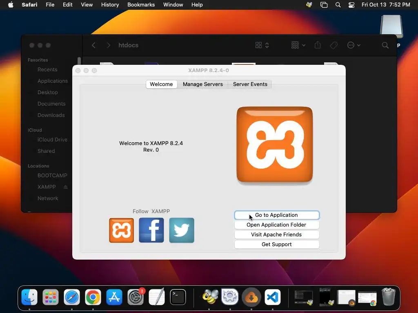Open the Bookmarks menu

[x=141, y=5]
